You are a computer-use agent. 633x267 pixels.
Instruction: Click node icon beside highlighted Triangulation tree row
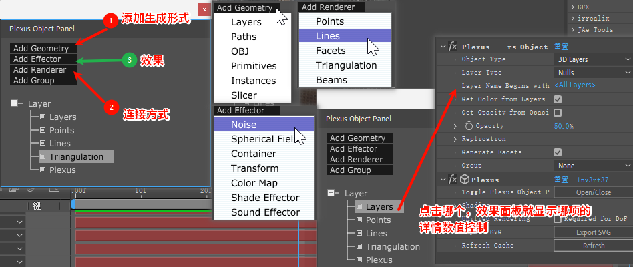pos(43,156)
